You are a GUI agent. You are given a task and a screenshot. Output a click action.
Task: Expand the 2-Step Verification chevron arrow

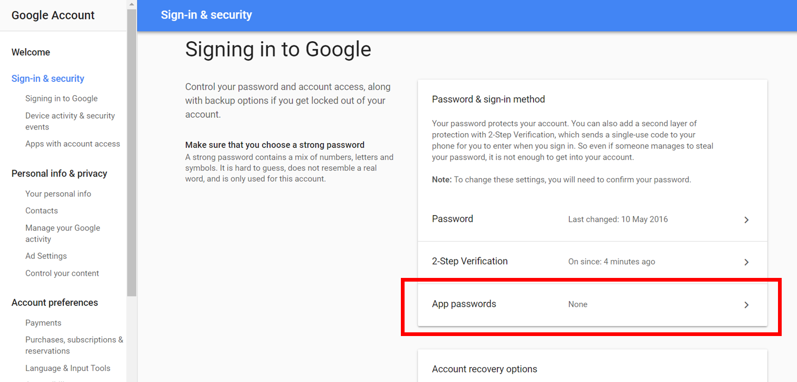(746, 262)
